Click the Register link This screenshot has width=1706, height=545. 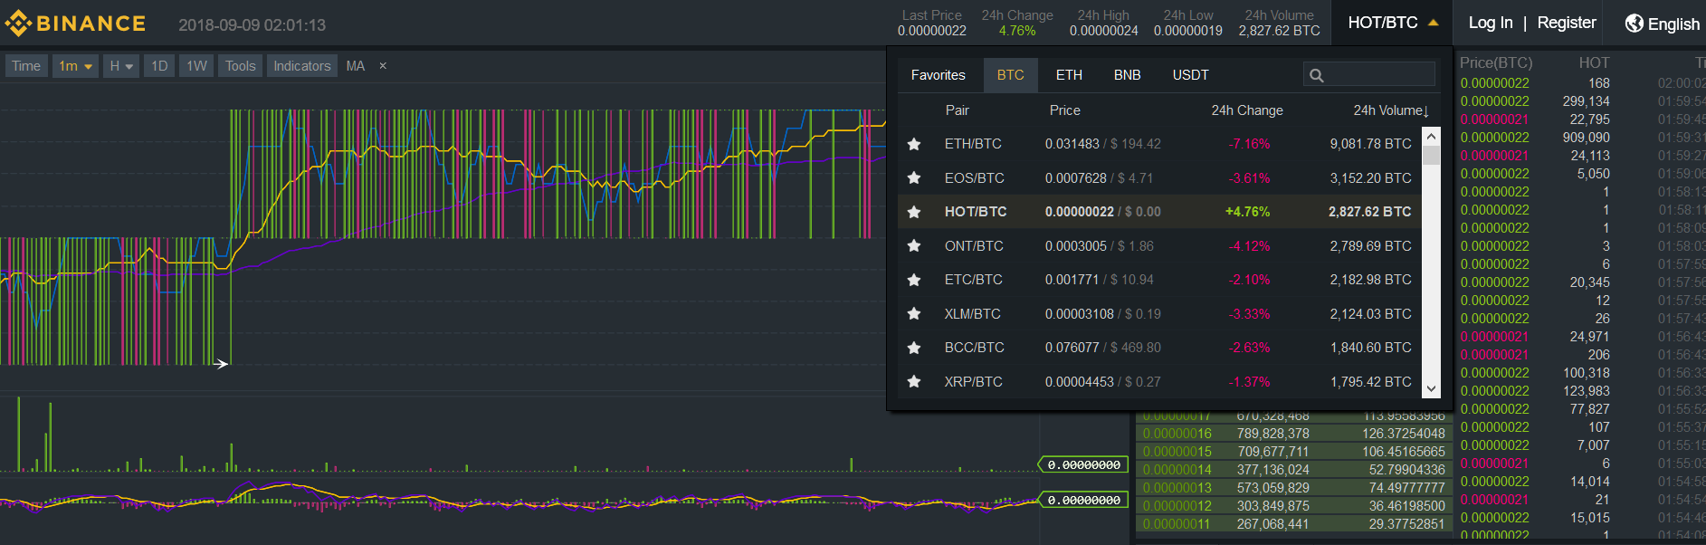(x=1567, y=23)
